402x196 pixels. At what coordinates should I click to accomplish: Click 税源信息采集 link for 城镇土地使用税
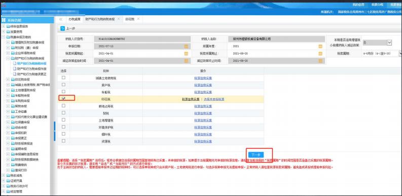point(203,78)
